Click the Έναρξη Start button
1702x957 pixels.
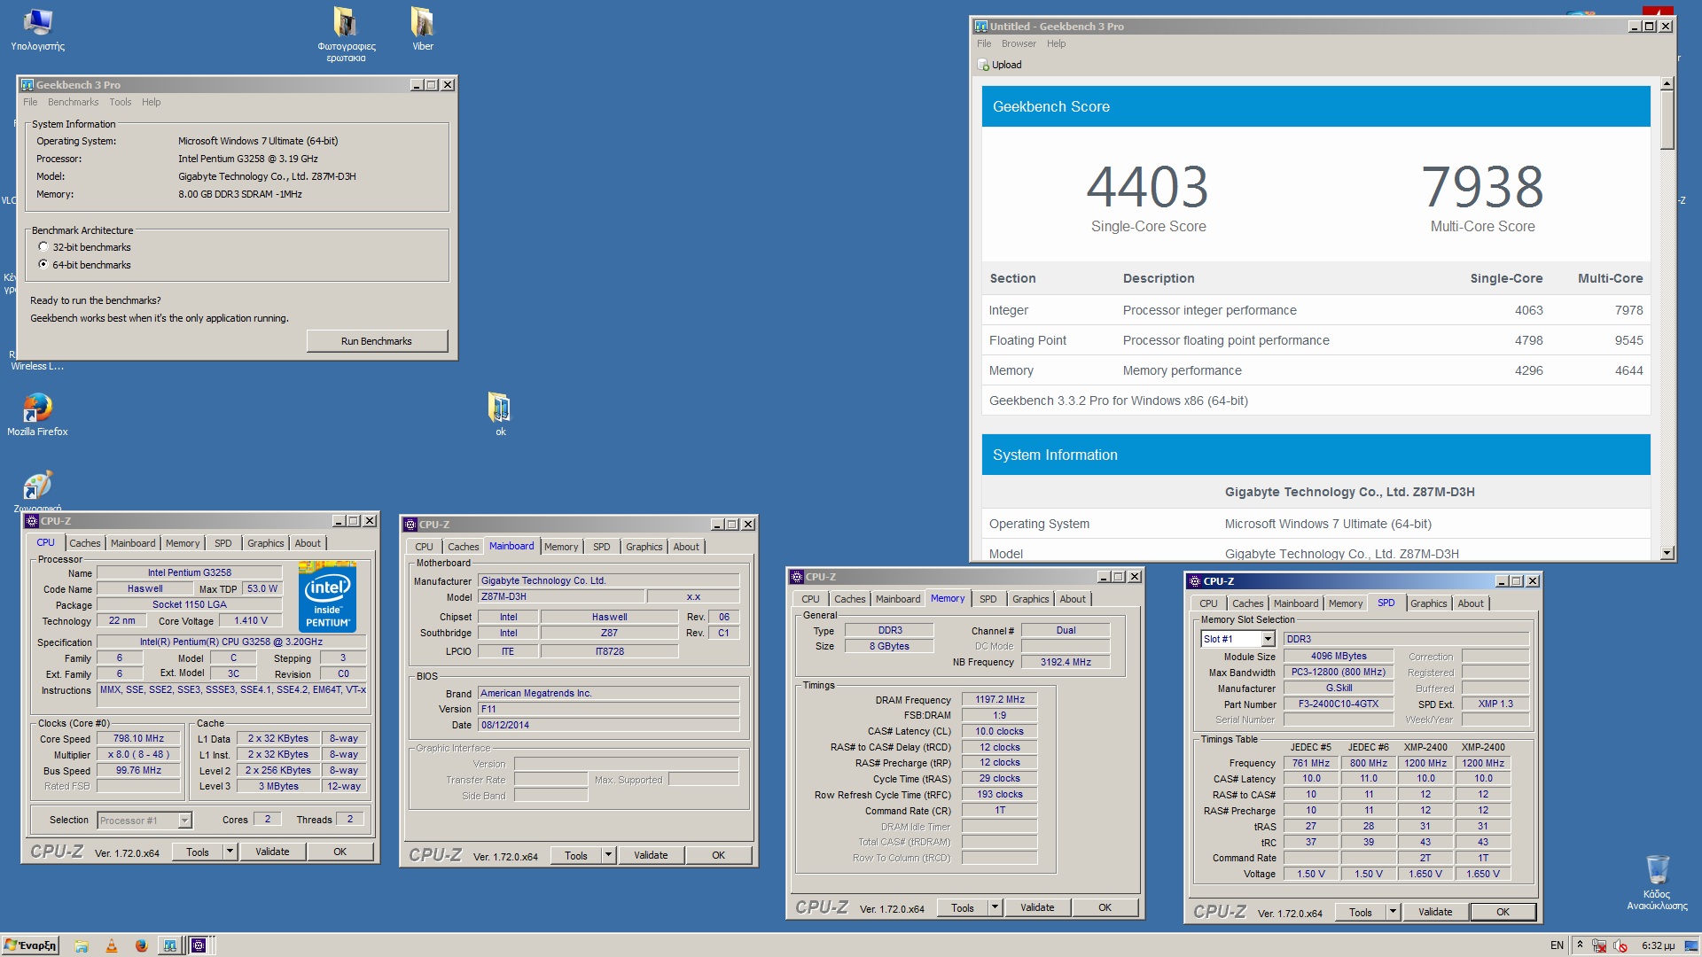31,945
